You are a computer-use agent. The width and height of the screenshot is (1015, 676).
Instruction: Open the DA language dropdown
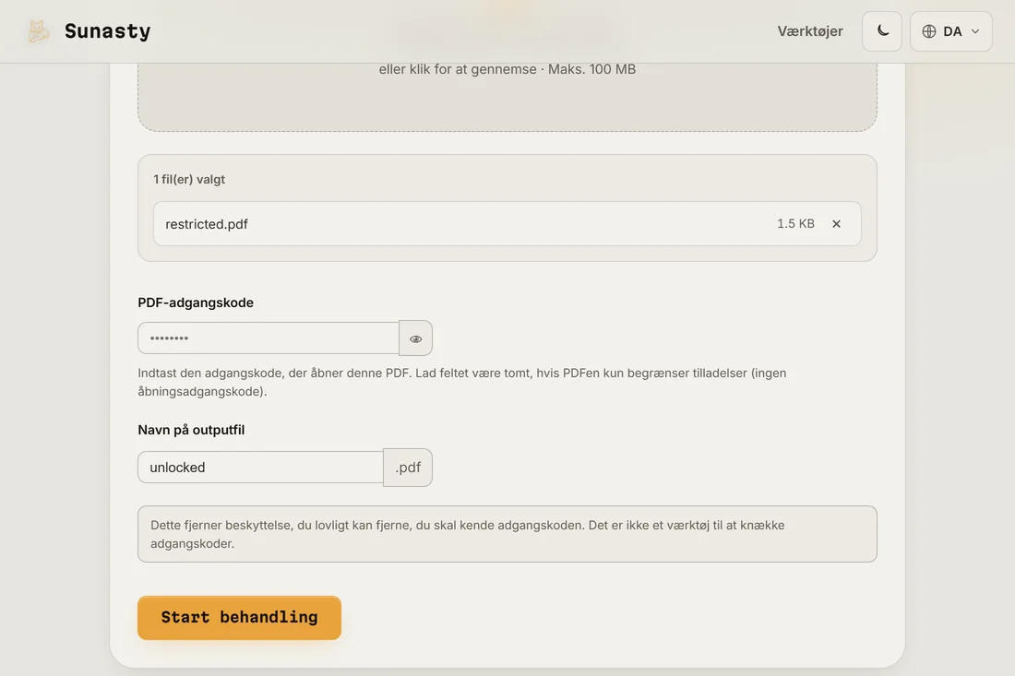[x=951, y=31]
